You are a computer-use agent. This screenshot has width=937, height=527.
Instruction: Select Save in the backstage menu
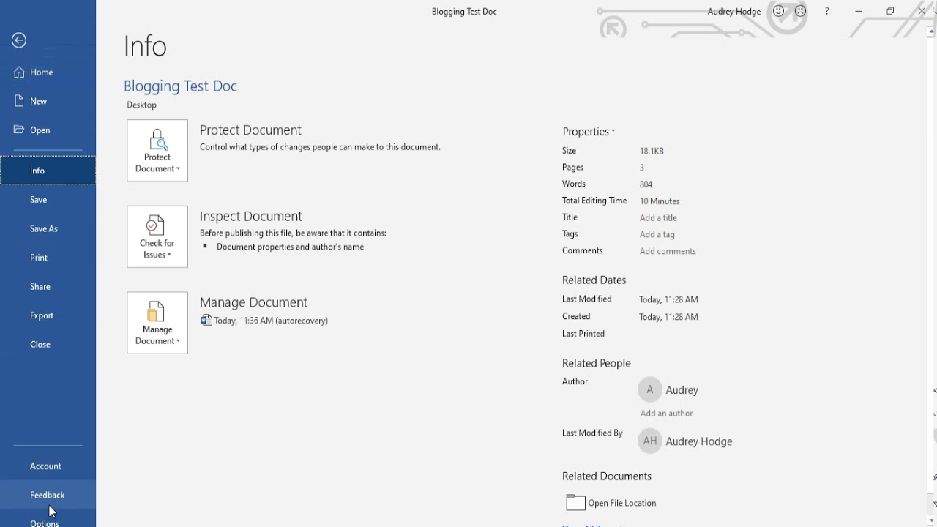pos(48,199)
